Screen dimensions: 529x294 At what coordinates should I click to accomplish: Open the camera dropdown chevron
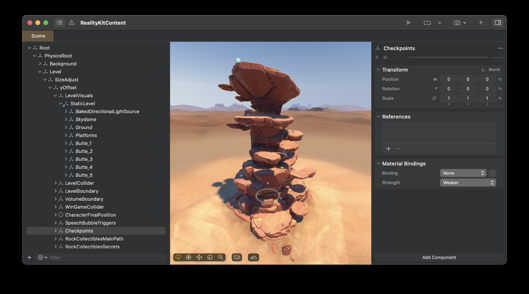[465, 22]
